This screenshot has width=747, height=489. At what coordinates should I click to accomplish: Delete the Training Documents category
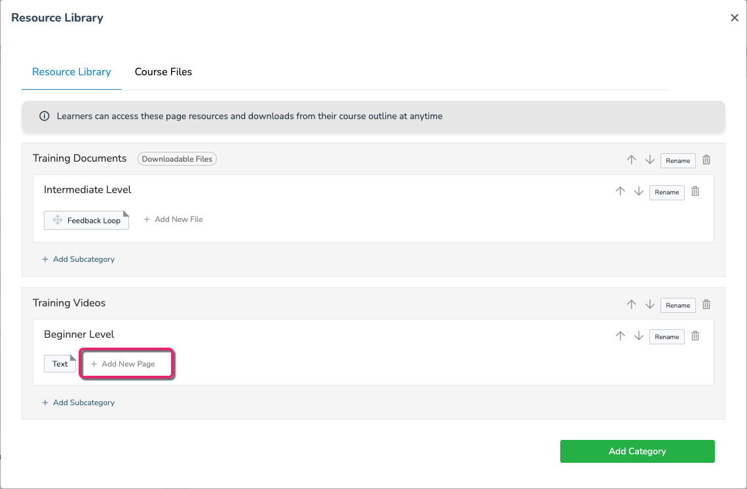(x=706, y=160)
